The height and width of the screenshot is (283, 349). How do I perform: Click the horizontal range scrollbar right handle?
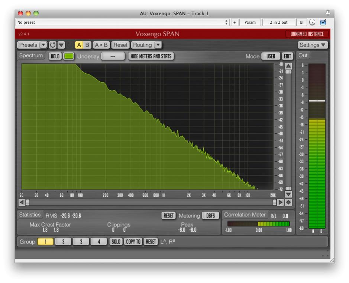tap(274, 202)
